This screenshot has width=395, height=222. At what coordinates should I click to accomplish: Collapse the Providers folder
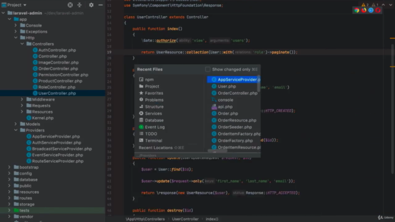[16, 130]
